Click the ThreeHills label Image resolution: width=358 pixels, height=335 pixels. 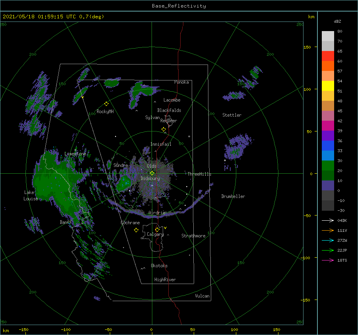pos(199,174)
